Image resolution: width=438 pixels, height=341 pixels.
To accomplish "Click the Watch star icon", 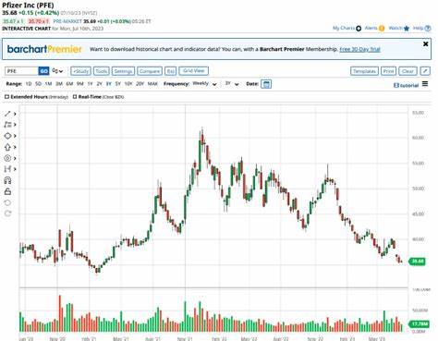I will click(x=407, y=29).
